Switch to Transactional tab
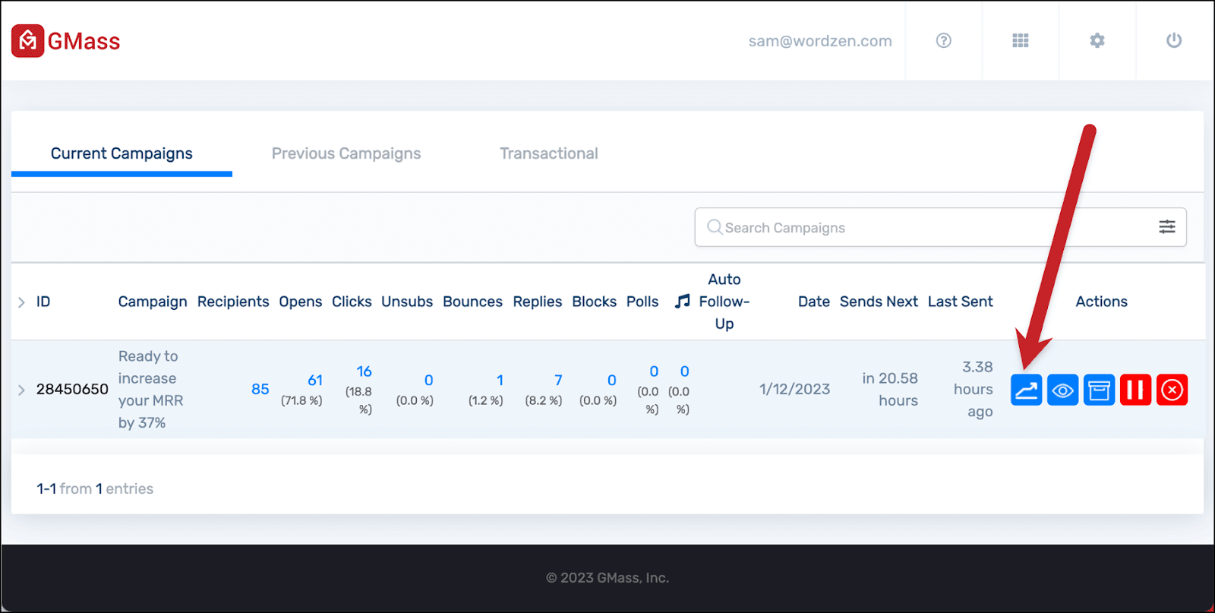The width and height of the screenshot is (1215, 613). (x=549, y=153)
